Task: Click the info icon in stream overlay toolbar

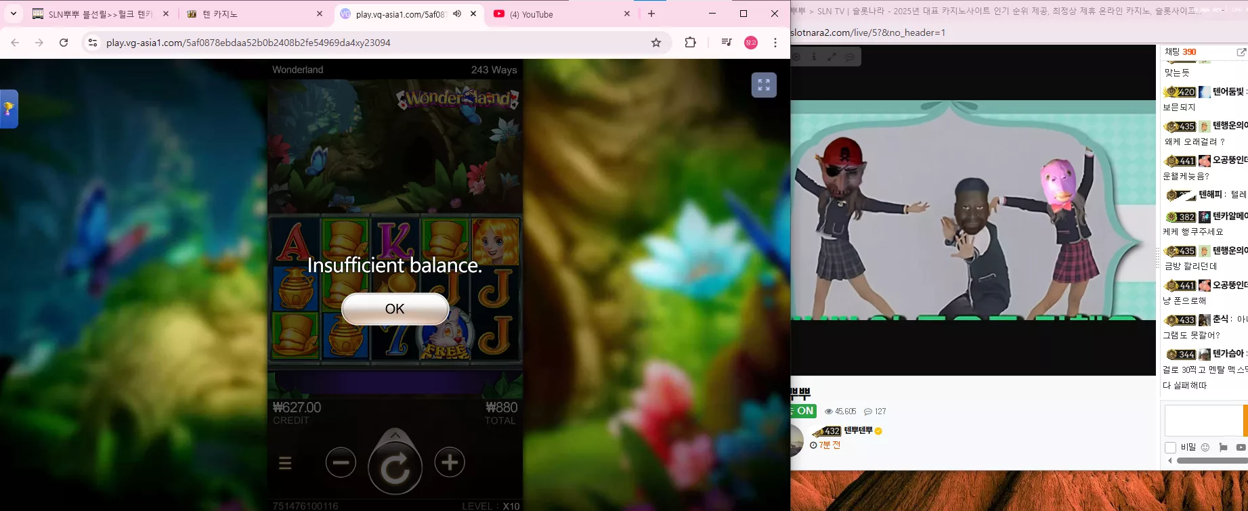Action: pos(814,57)
